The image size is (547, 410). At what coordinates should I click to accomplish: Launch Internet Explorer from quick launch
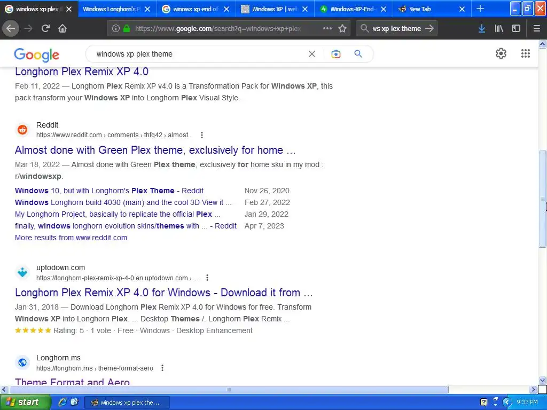62,403
